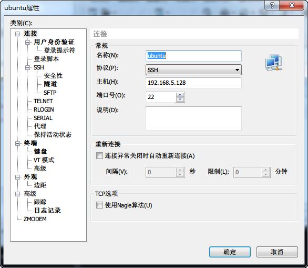Click the 限制 limit value field
Screen dimensions: 308x268
248,172
